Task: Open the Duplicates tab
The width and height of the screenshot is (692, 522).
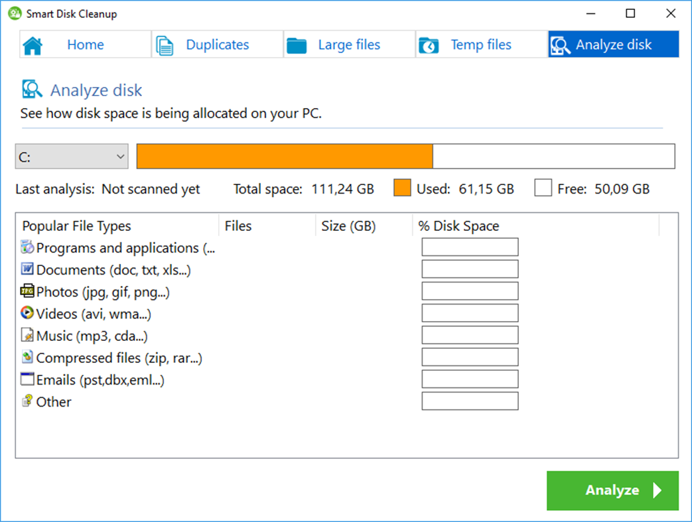Action: click(x=216, y=44)
